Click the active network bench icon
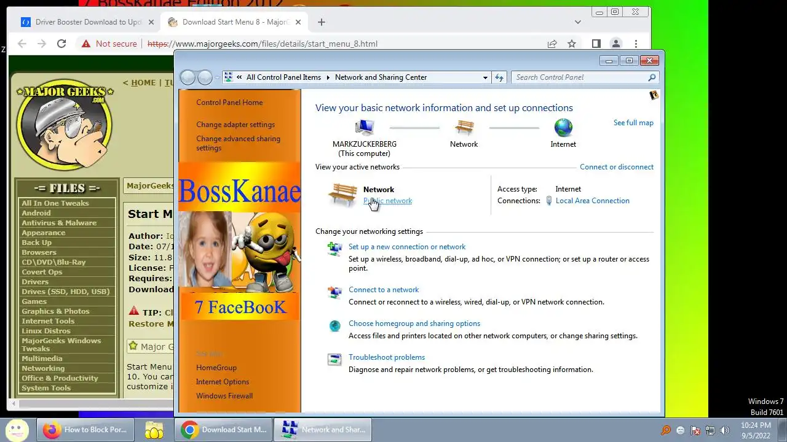Viewport: 787px width, 442px height. pos(342,195)
